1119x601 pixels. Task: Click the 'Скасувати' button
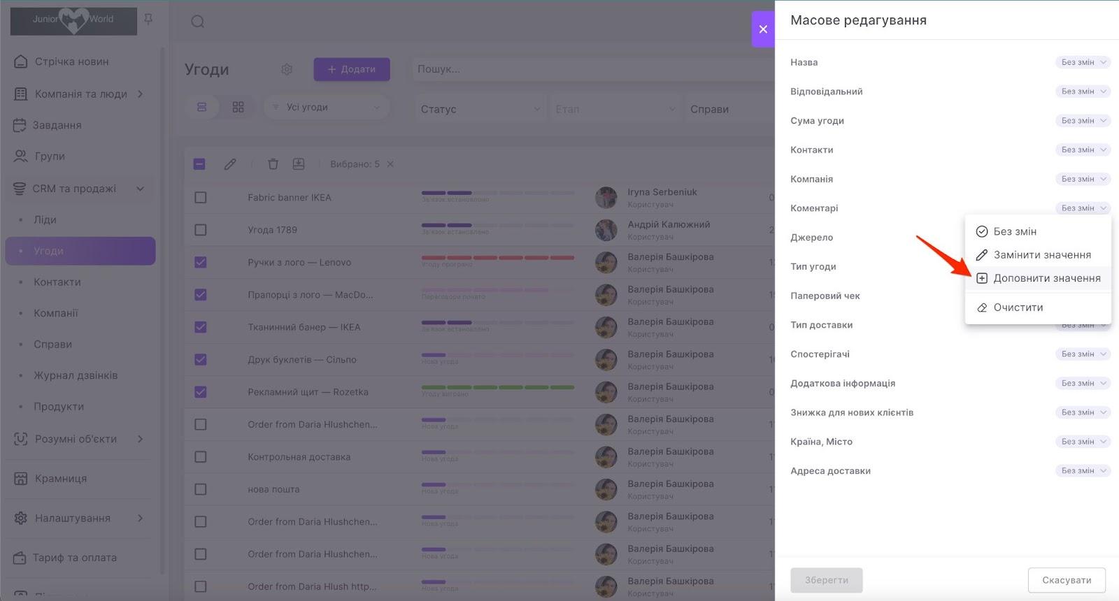click(x=1066, y=580)
